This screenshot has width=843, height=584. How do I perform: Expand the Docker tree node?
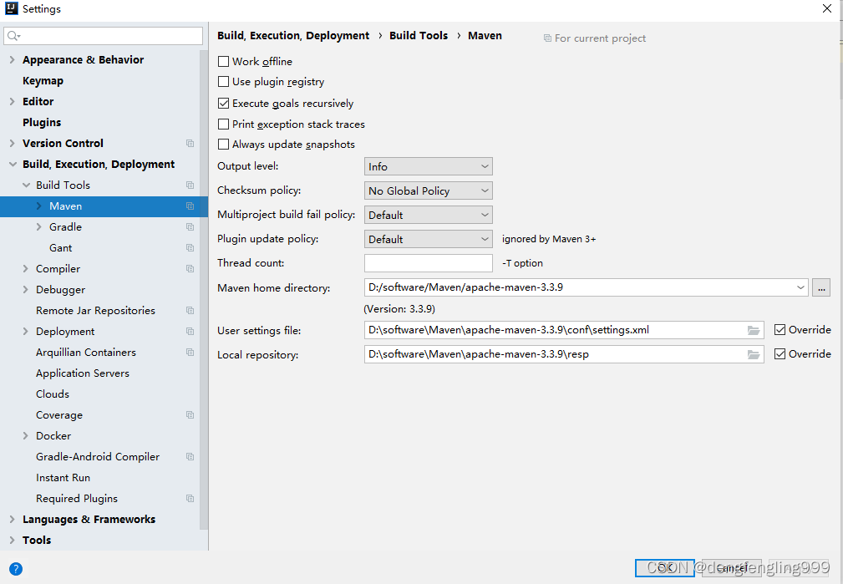[x=25, y=435]
